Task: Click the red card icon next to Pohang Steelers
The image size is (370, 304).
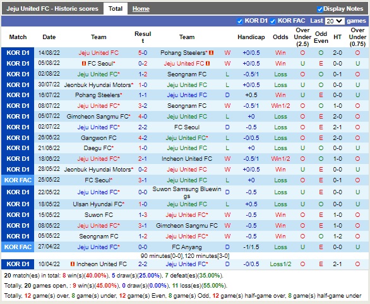Action: tap(211, 53)
